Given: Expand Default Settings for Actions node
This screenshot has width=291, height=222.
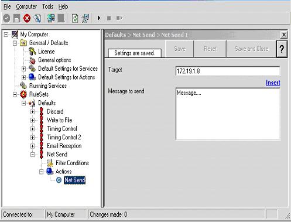Looking at the screenshot, I should tap(23, 77).
